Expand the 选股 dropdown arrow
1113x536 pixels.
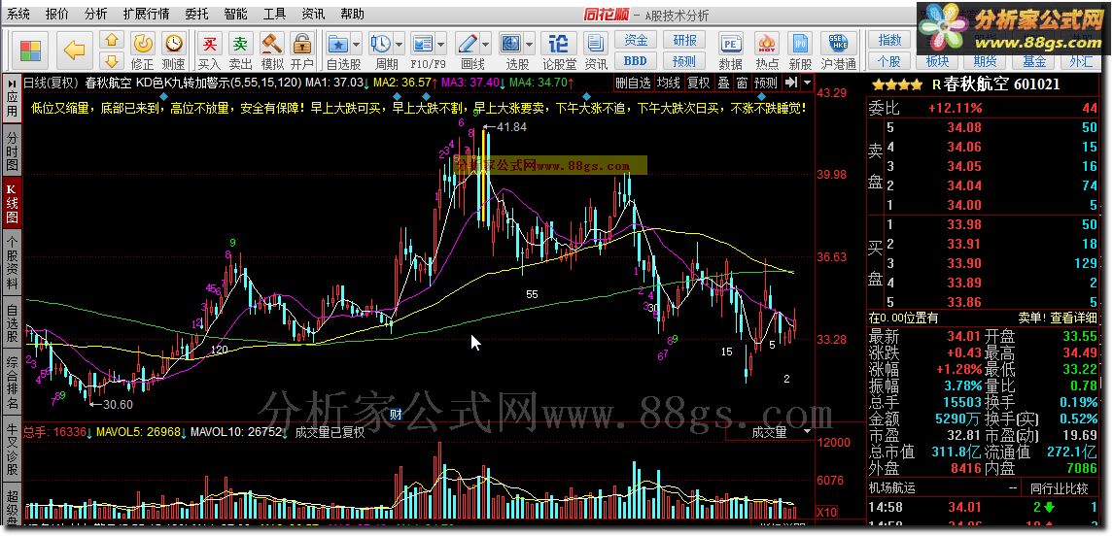pyautogui.click(x=529, y=45)
